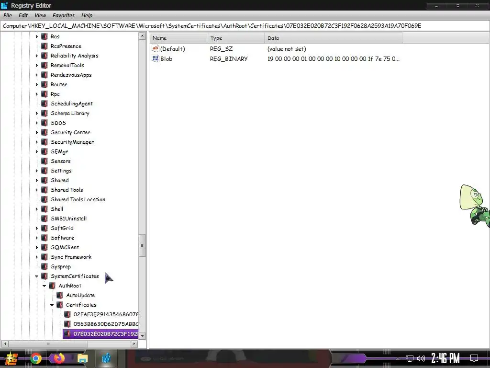Sort values by Name column header

pyautogui.click(x=178, y=38)
